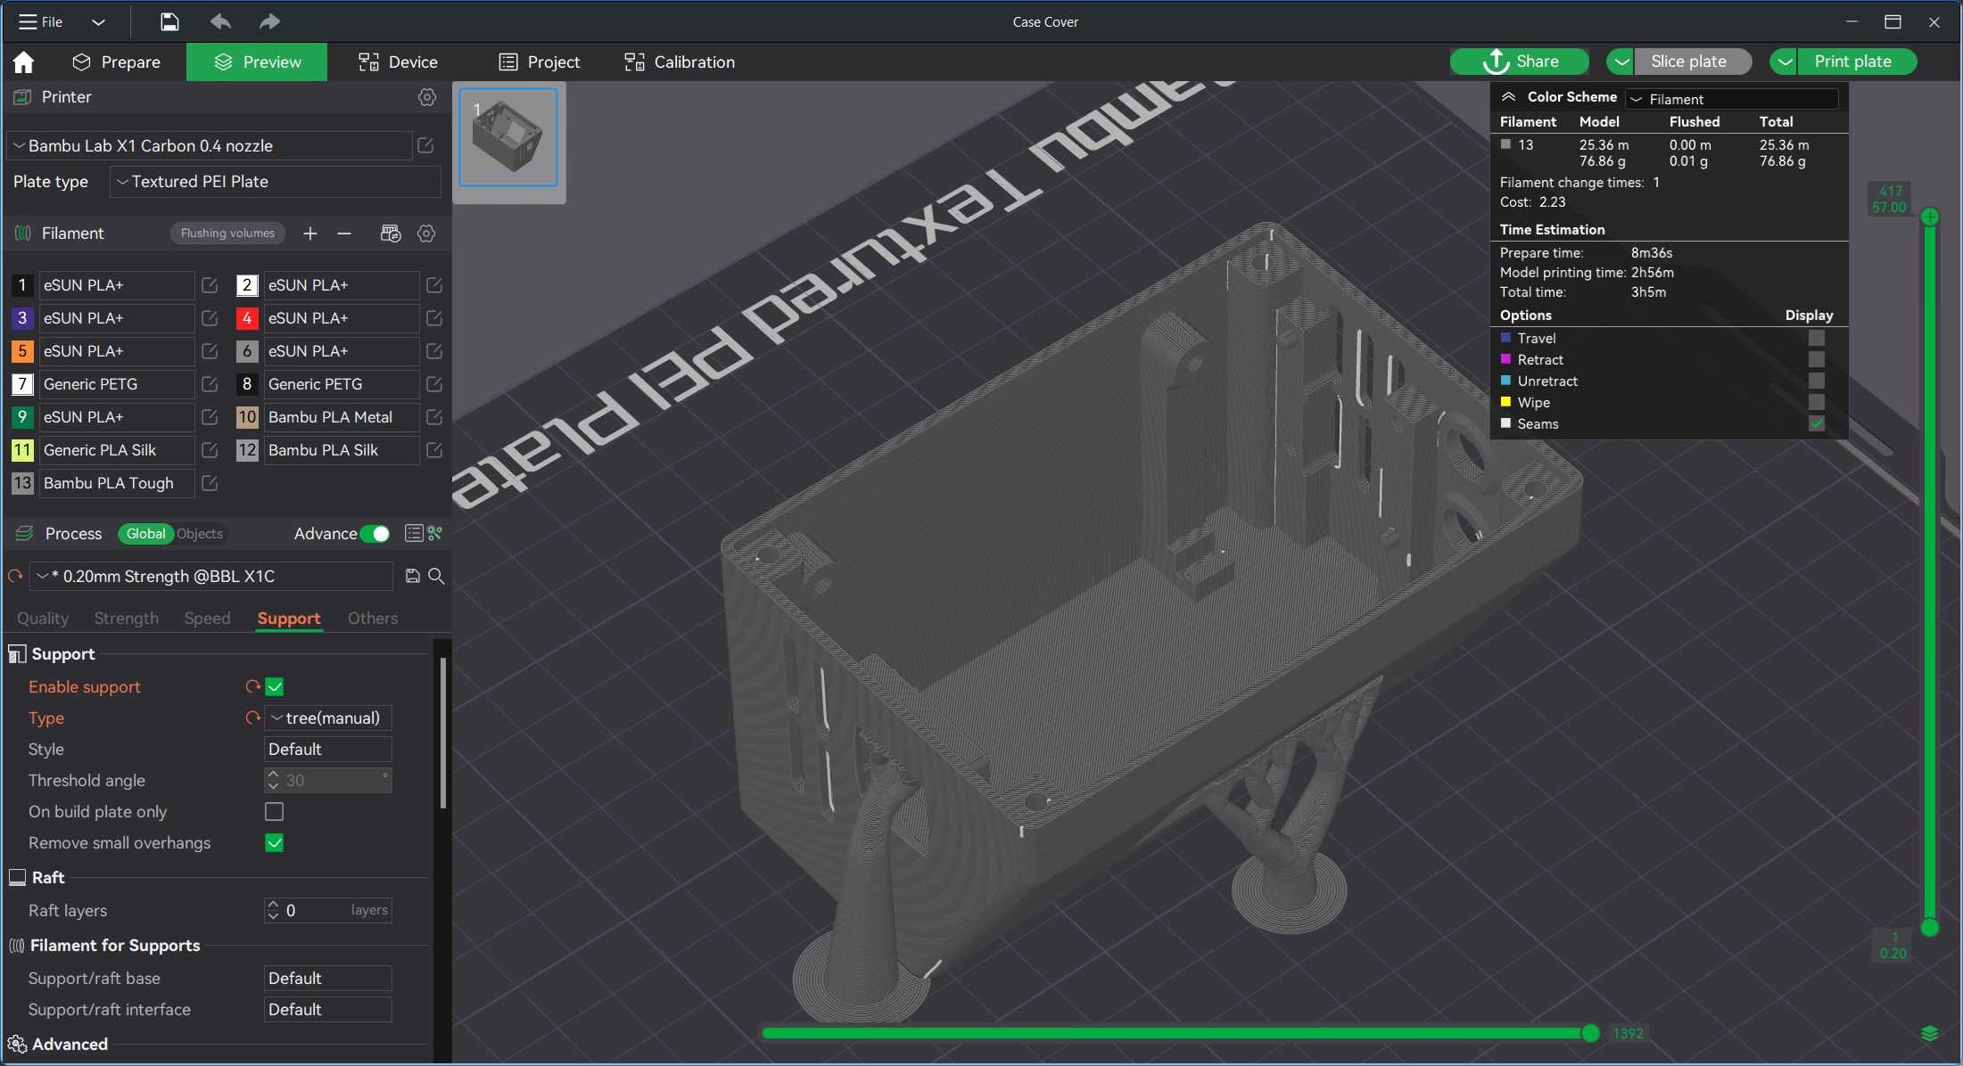Open filament settings gear icon
Screen dimensions: 1963x1066
426,234
